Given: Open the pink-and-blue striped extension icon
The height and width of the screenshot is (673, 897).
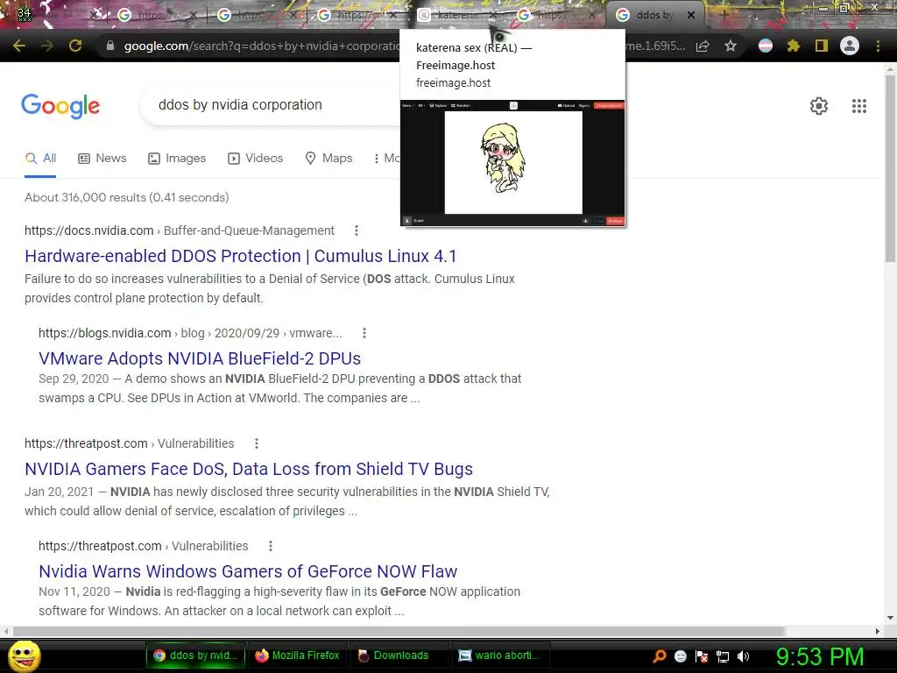Looking at the screenshot, I should (x=766, y=46).
